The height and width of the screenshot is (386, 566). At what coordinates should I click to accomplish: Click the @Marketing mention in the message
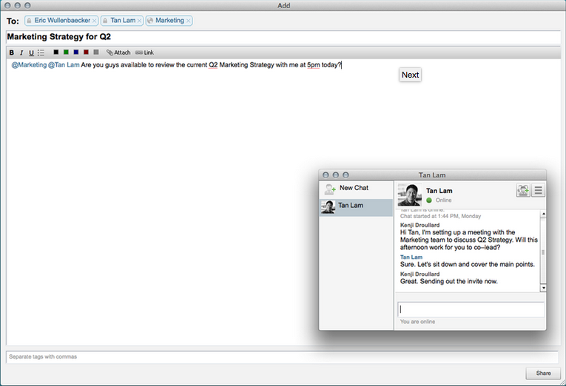29,65
